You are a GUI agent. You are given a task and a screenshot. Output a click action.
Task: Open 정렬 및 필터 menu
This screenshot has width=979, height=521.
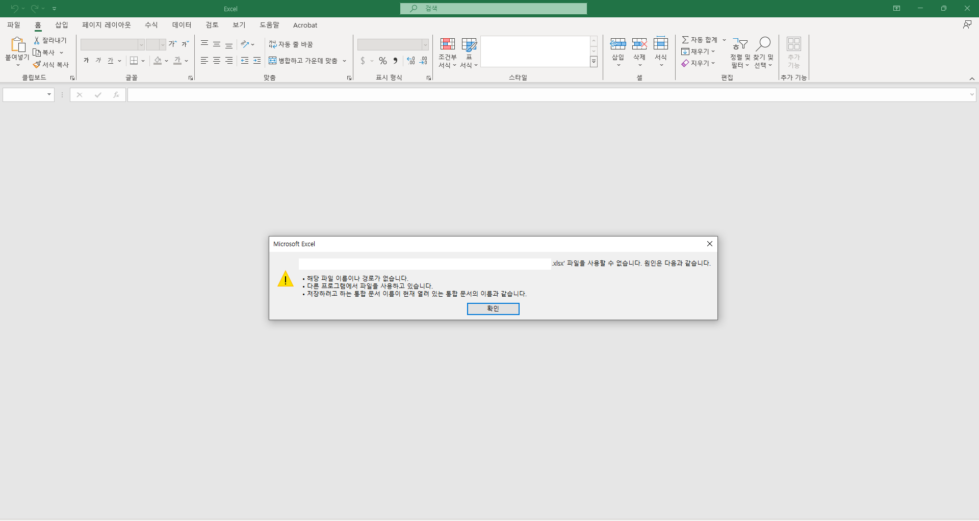tap(740, 53)
